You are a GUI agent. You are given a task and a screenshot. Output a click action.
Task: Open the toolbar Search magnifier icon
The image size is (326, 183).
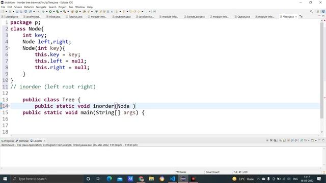311,12
